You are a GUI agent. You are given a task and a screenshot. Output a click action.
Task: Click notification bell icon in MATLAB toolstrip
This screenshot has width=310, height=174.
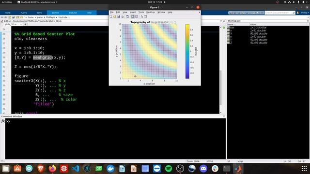click(x=298, y=13)
